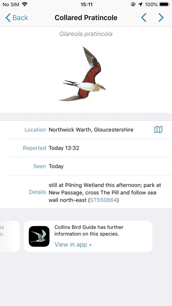Open the Collins Bird Guide app icon
Viewport: 172px width, 306px height.
pyautogui.click(x=39, y=236)
